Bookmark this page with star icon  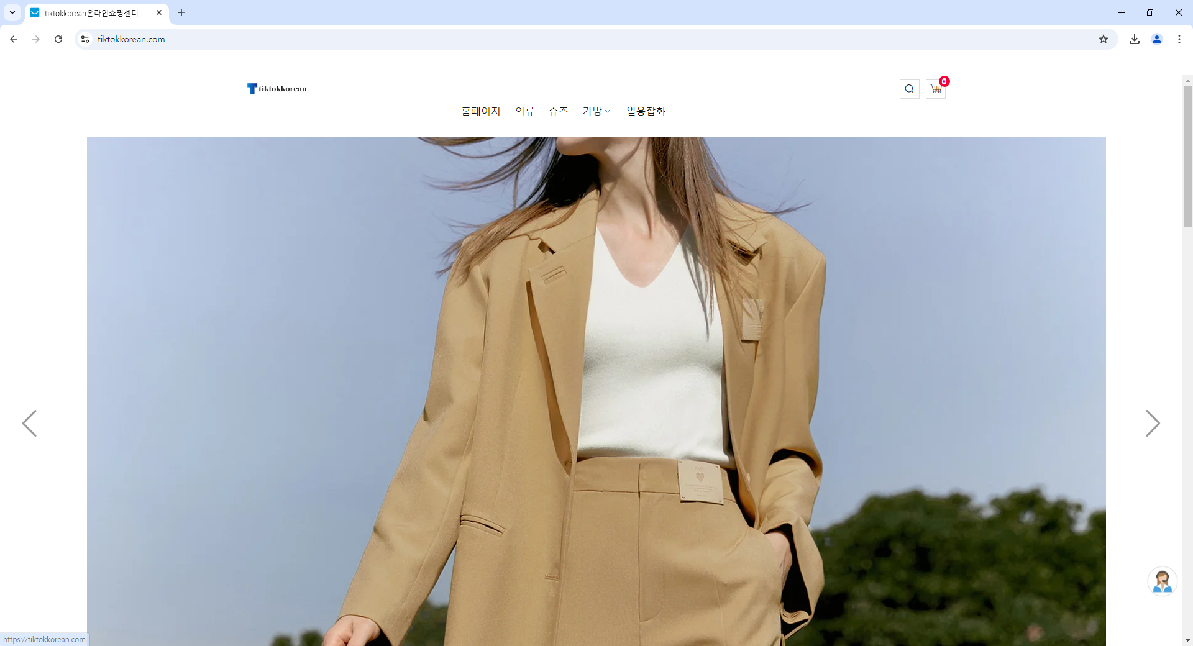(1104, 39)
